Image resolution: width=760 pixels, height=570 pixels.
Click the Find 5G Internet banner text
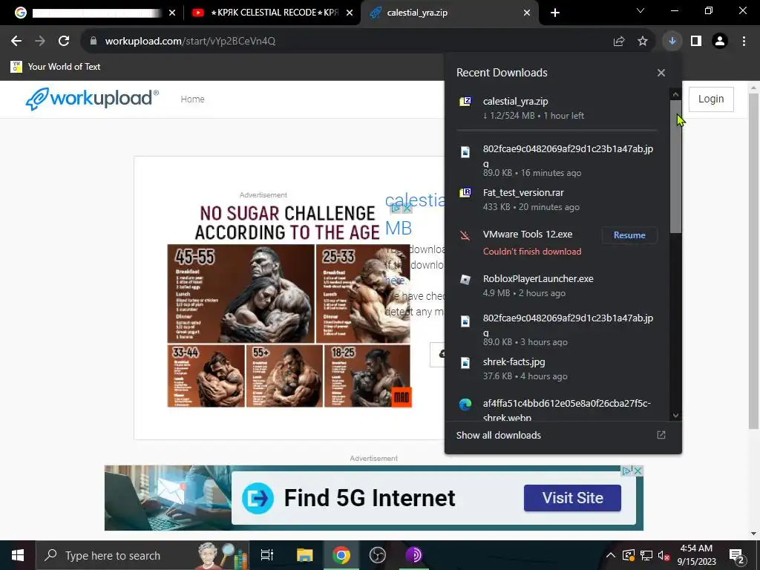pos(370,498)
